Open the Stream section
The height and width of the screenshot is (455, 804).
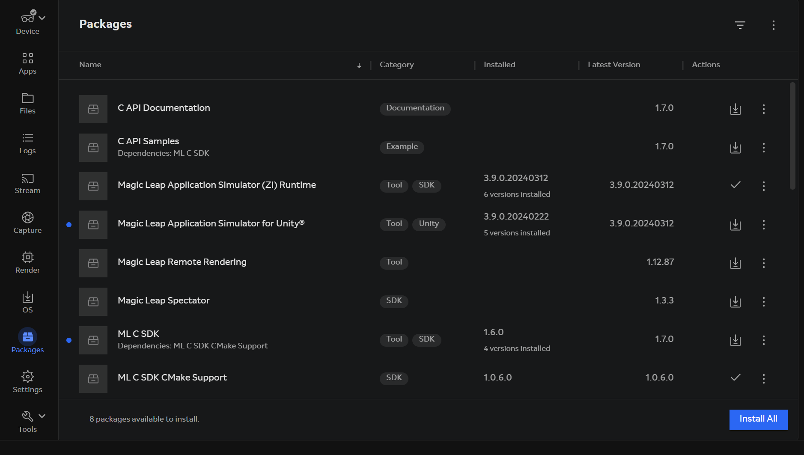click(27, 183)
